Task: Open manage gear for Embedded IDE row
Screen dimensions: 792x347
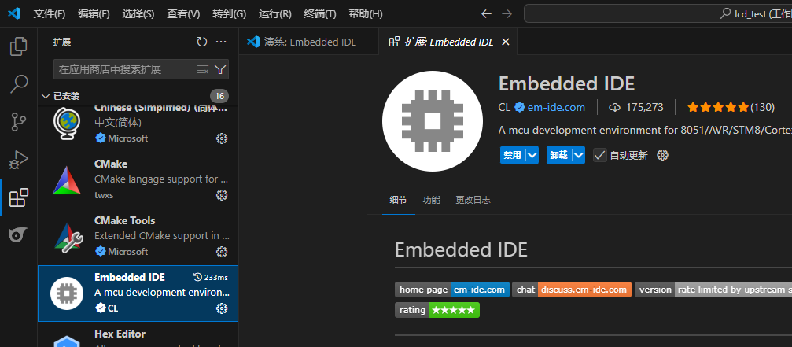Action: pos(222,308)
